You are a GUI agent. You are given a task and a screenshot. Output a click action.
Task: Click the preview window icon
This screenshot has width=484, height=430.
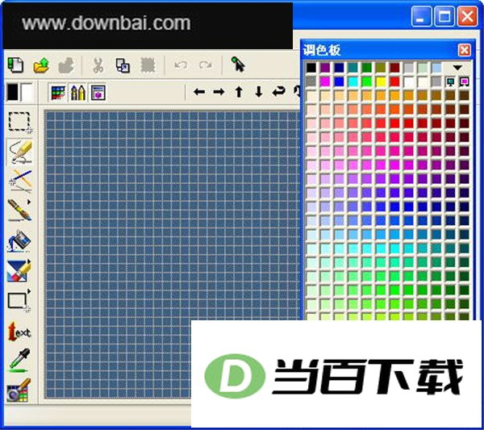pos(98,92)
